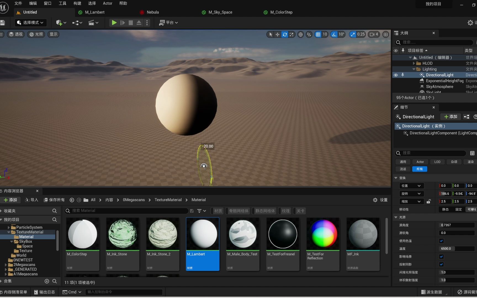Uncheck the 使用色温 checkbox
Viewport: 477px width, 298px height.
pos(441,241)
